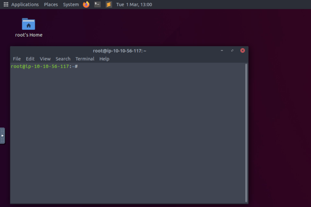The height and width of the screenshot is (207, 311).
Task: Click the Terminal menu in menu bar
Action: click(85, 59)
